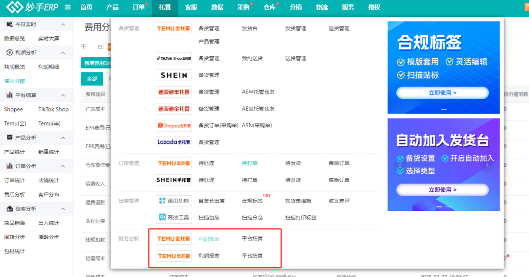This screenshot has width=529, height=277.
Task: Click the 妙手ERP logo
Action: pos(32,7)
